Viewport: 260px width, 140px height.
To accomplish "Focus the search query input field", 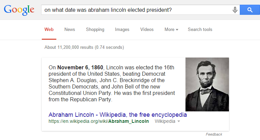I will coord(135,10).
